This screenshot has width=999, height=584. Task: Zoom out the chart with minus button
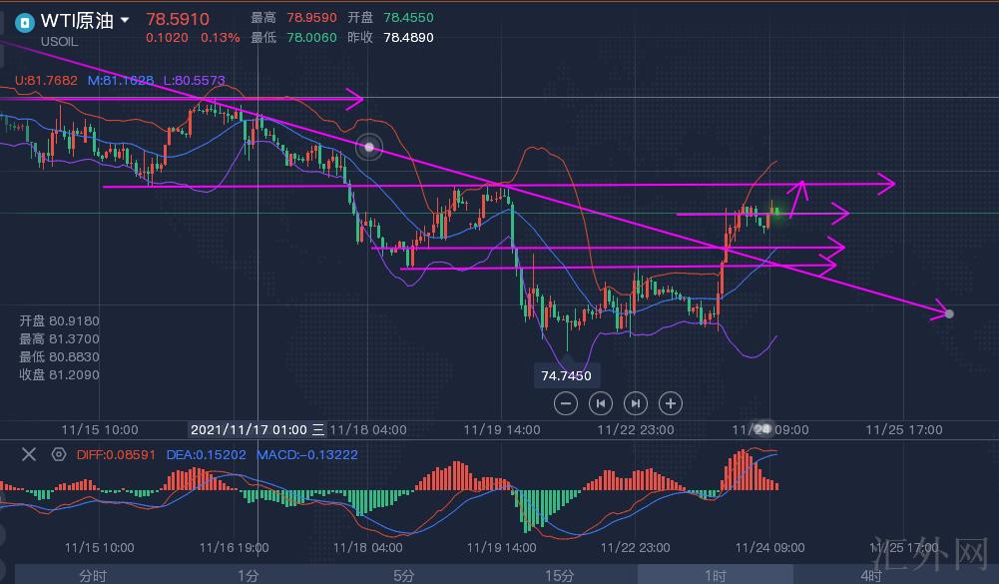pyautogui.click(x=566, y=403)
